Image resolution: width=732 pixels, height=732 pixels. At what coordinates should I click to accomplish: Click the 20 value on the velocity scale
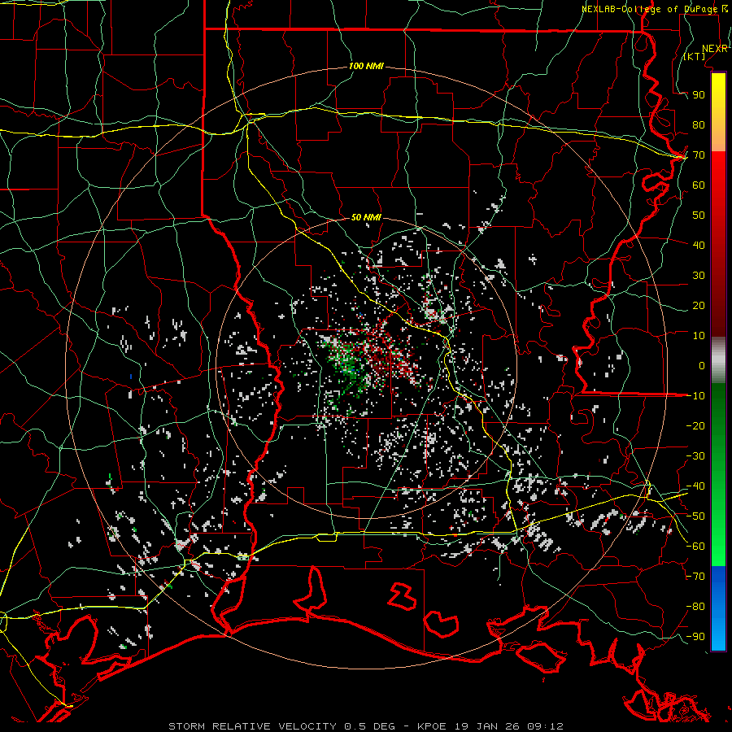[x=699, y=305]
